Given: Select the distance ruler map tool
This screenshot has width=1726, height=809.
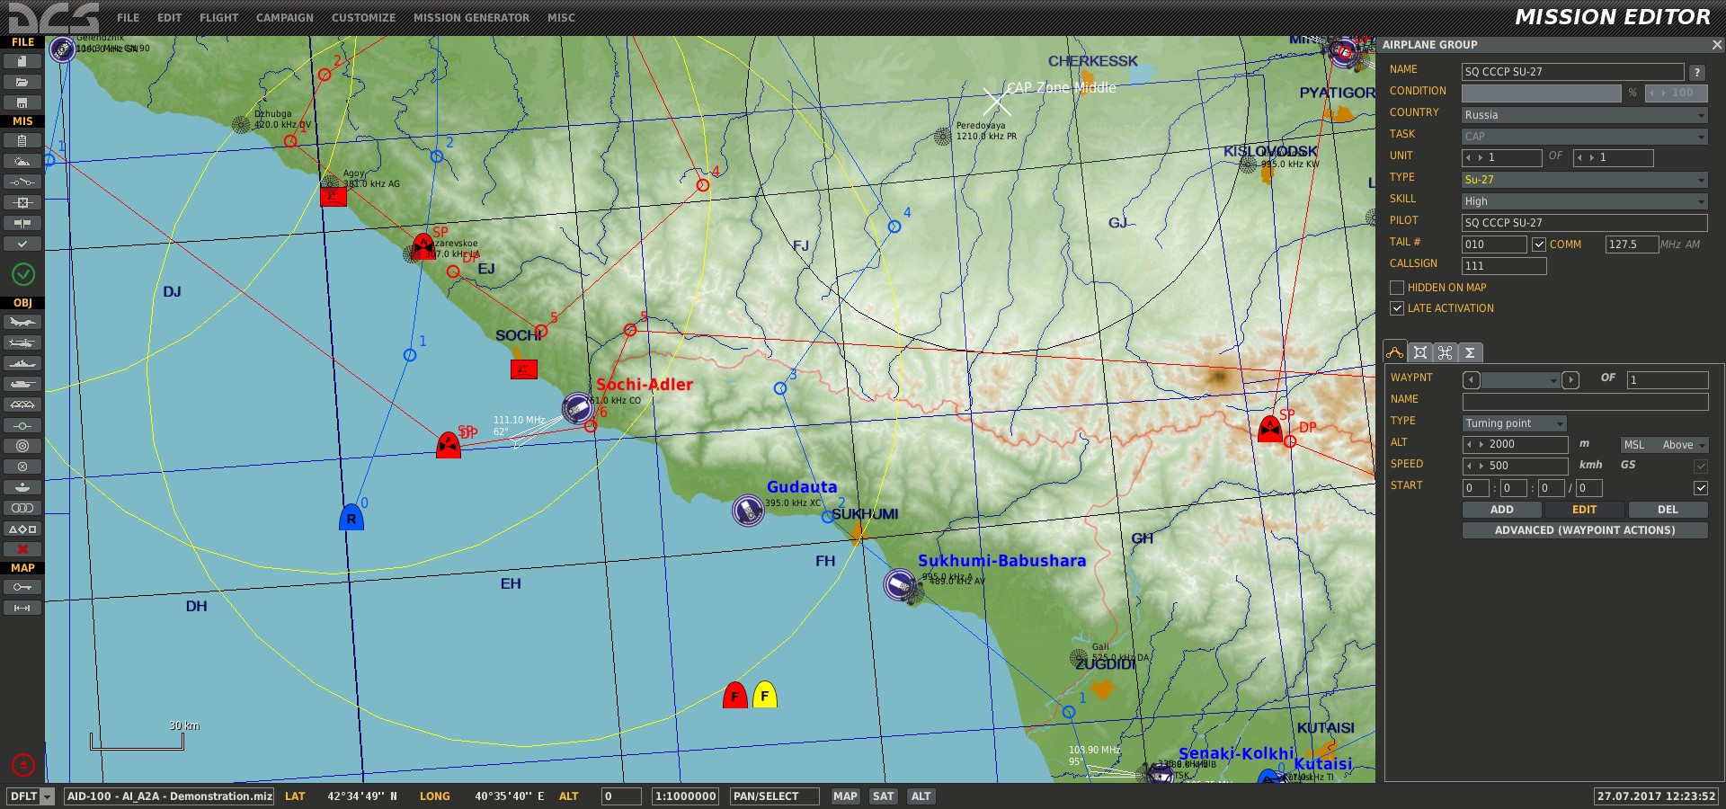Looking at the screenshot, I should [22, 609].
